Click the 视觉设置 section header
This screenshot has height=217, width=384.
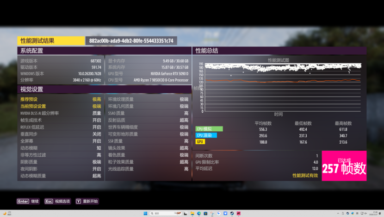click(32, 89)
